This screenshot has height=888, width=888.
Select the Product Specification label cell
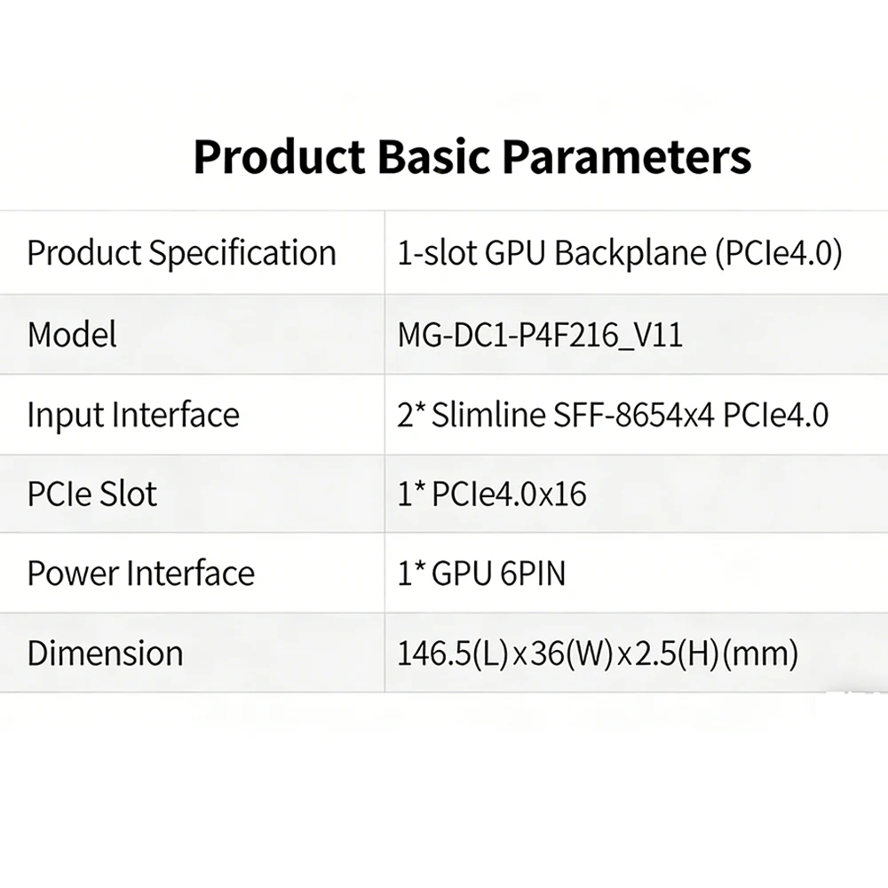[181, 253]
